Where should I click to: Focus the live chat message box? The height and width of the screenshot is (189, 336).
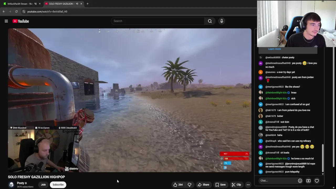(x=278, y=181)
